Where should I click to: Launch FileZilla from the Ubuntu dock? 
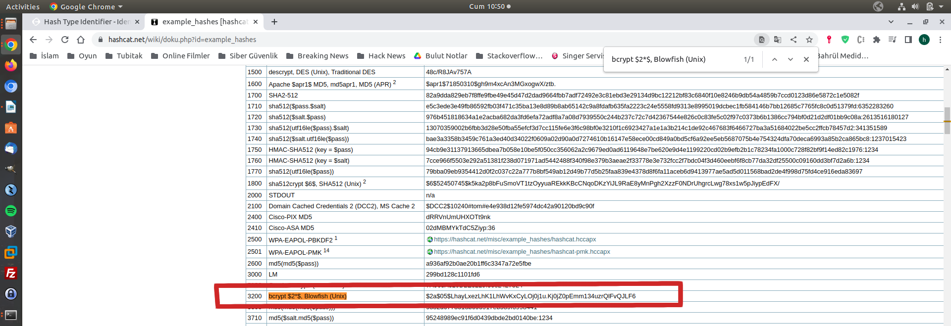11,273
